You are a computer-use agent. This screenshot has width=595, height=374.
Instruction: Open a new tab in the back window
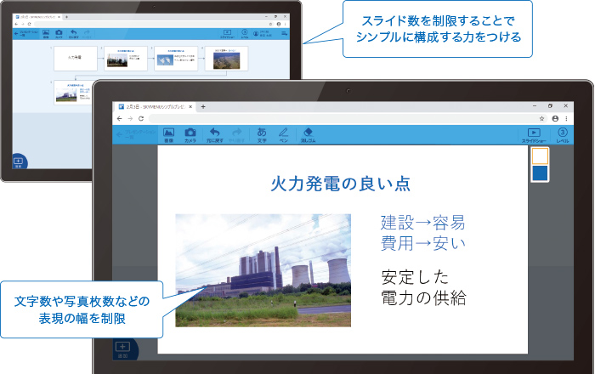[66, 17]
